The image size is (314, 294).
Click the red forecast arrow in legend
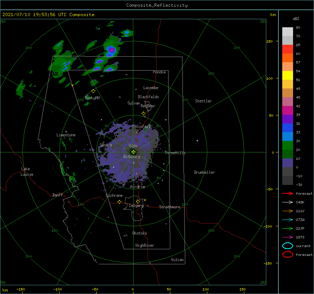[x=287, y=193]
